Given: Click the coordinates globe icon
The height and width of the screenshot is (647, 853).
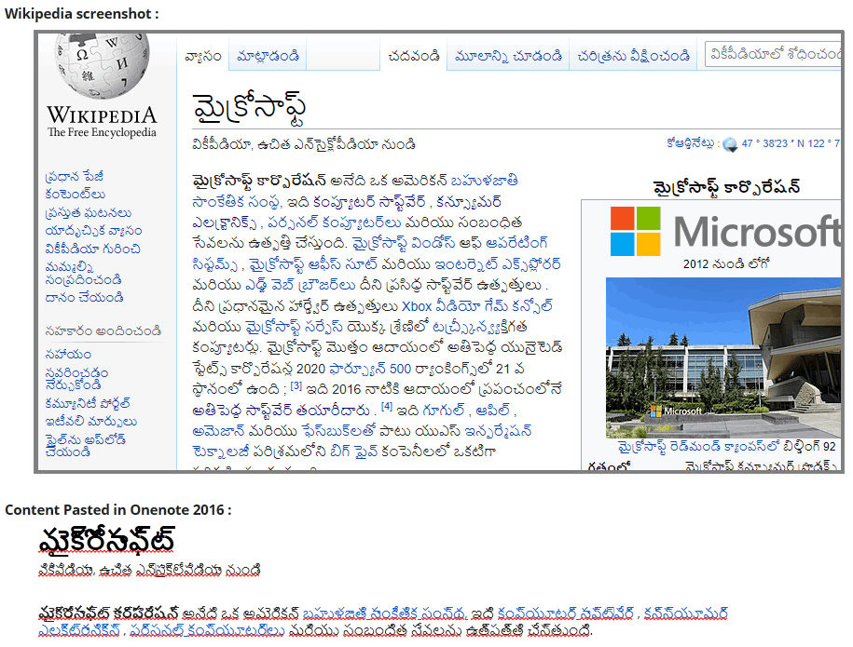Looking at the screenshot, I should 730,144.
